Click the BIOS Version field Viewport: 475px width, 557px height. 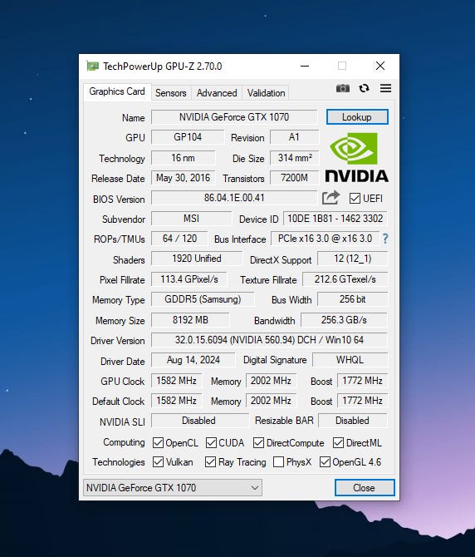[234, 198]
